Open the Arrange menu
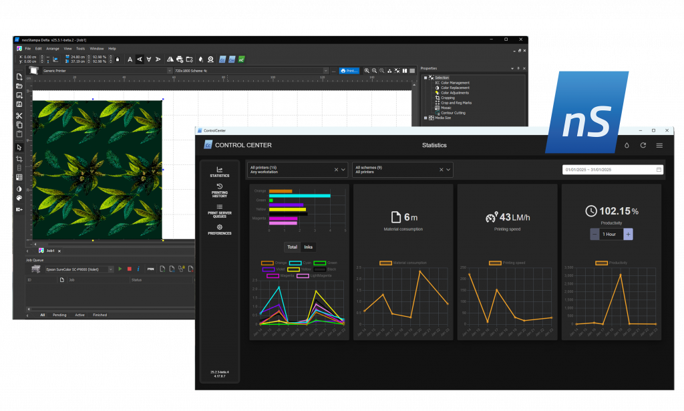Image resolution: width=684 pixels, height=411 pixels. (x=53, y=49)
